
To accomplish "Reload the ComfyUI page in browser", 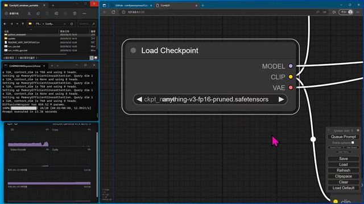I will (x=113, y=12).
